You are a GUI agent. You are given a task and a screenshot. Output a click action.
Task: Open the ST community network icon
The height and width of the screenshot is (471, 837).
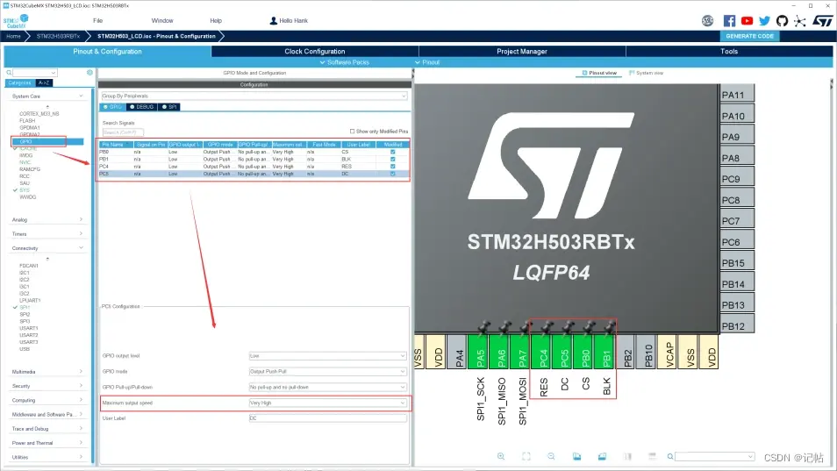(x=799, y=21)
